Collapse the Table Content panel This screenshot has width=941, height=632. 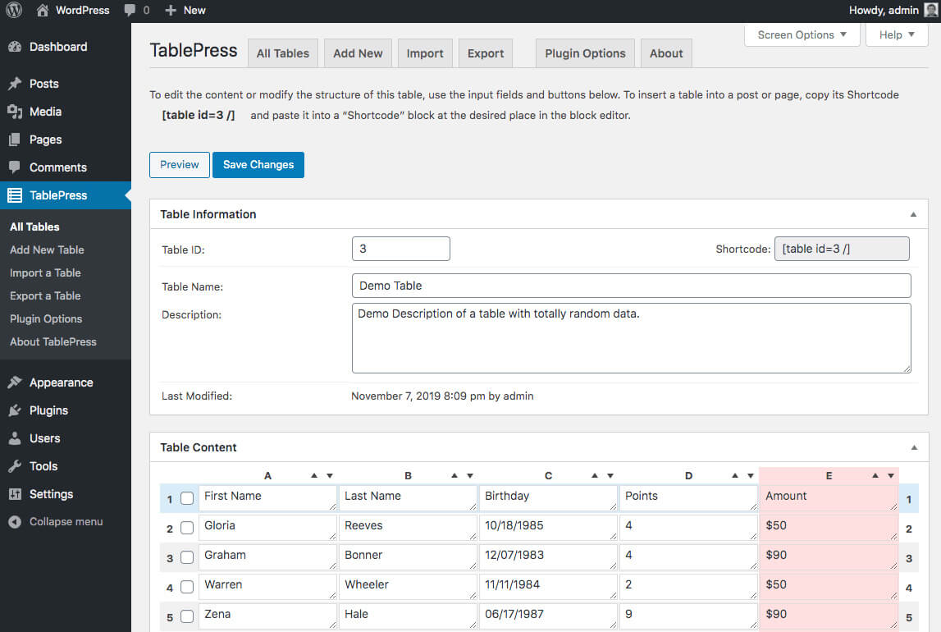click(x=914, y=447)
